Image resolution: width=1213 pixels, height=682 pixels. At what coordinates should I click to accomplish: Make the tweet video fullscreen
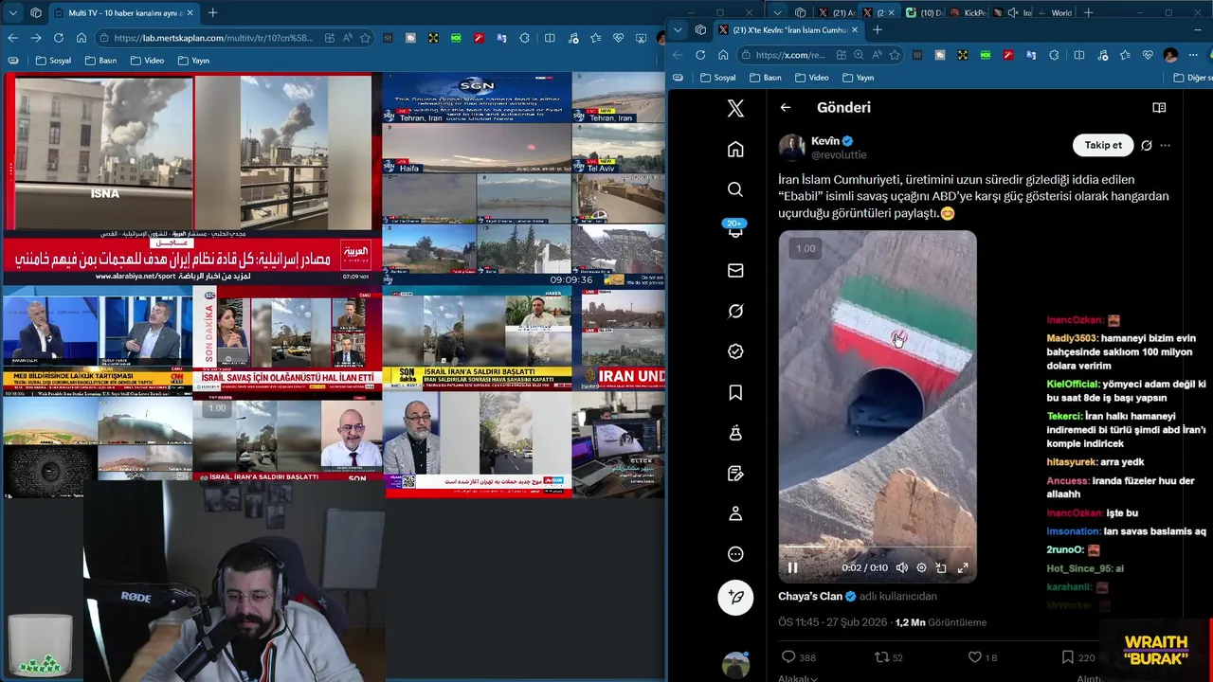[x=963, y=568]
